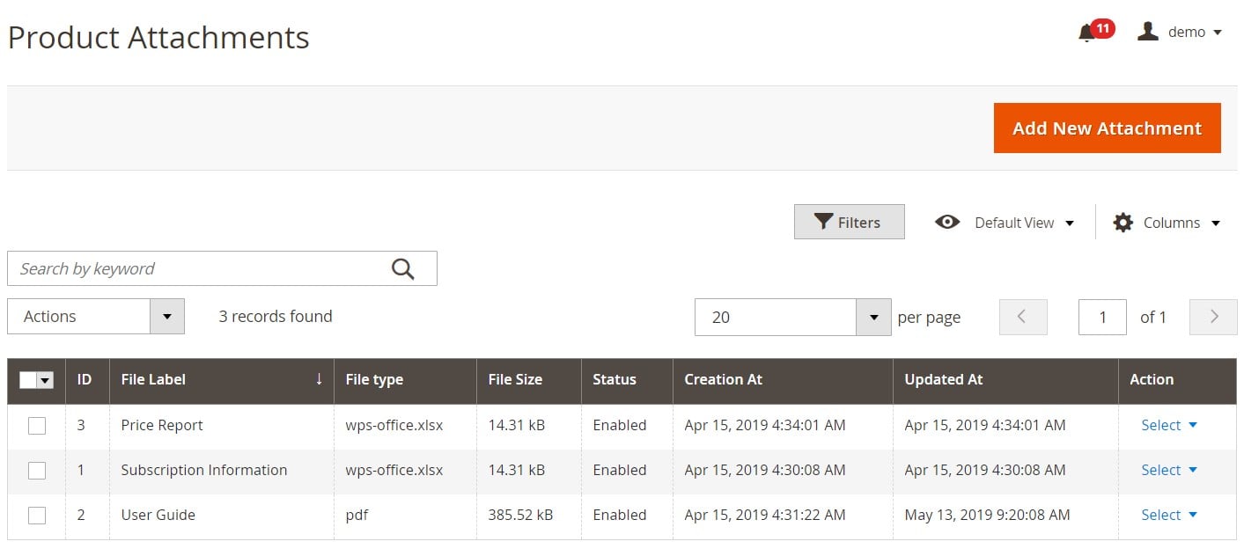
Task: Click the eye icon for Default View
Action: (947, 223)
